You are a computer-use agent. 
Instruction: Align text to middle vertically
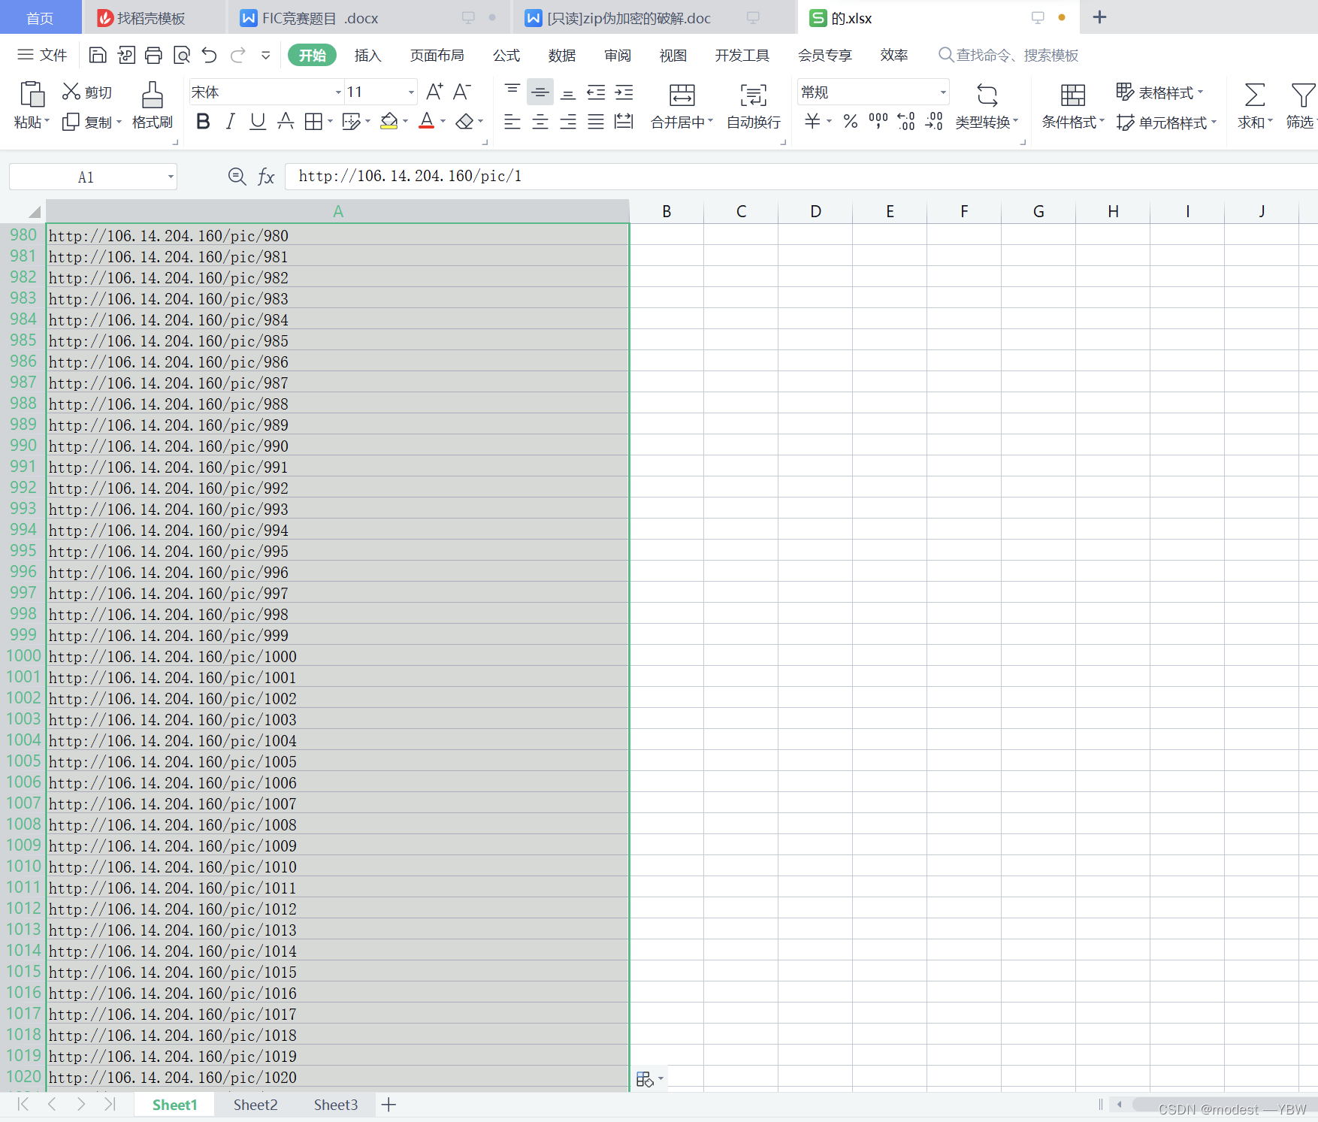pos(540,92)
